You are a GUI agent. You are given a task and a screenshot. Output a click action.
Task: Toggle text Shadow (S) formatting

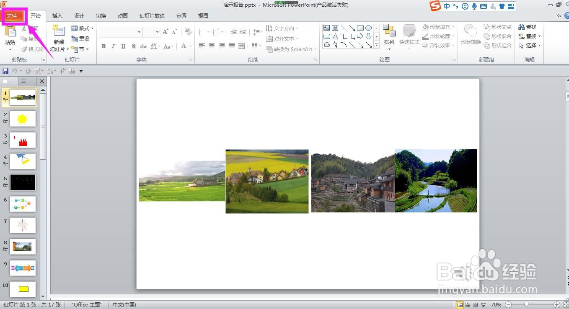coord(133,46)
